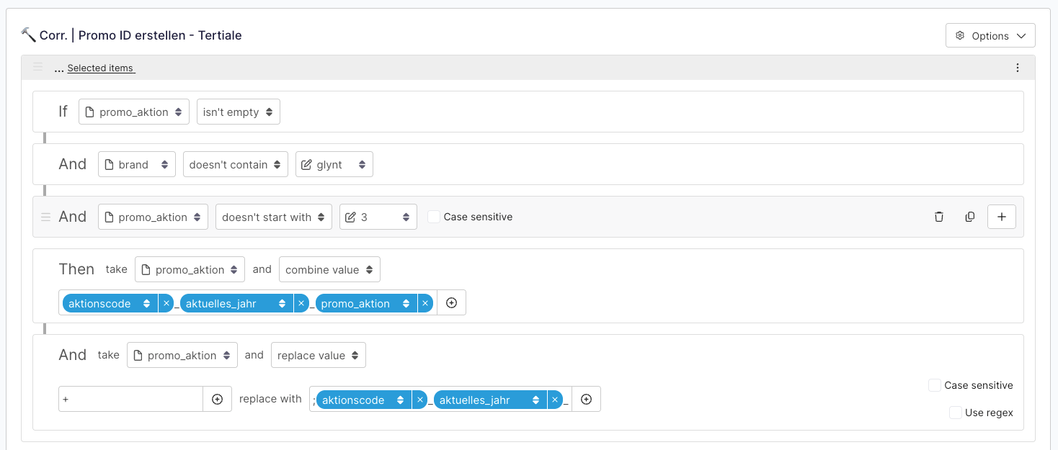Image resolution: width=1058 pixels, height=450 pixels.
Task: Duplicate the doesn't start with condition row
Action: click(x=970, y=217)
